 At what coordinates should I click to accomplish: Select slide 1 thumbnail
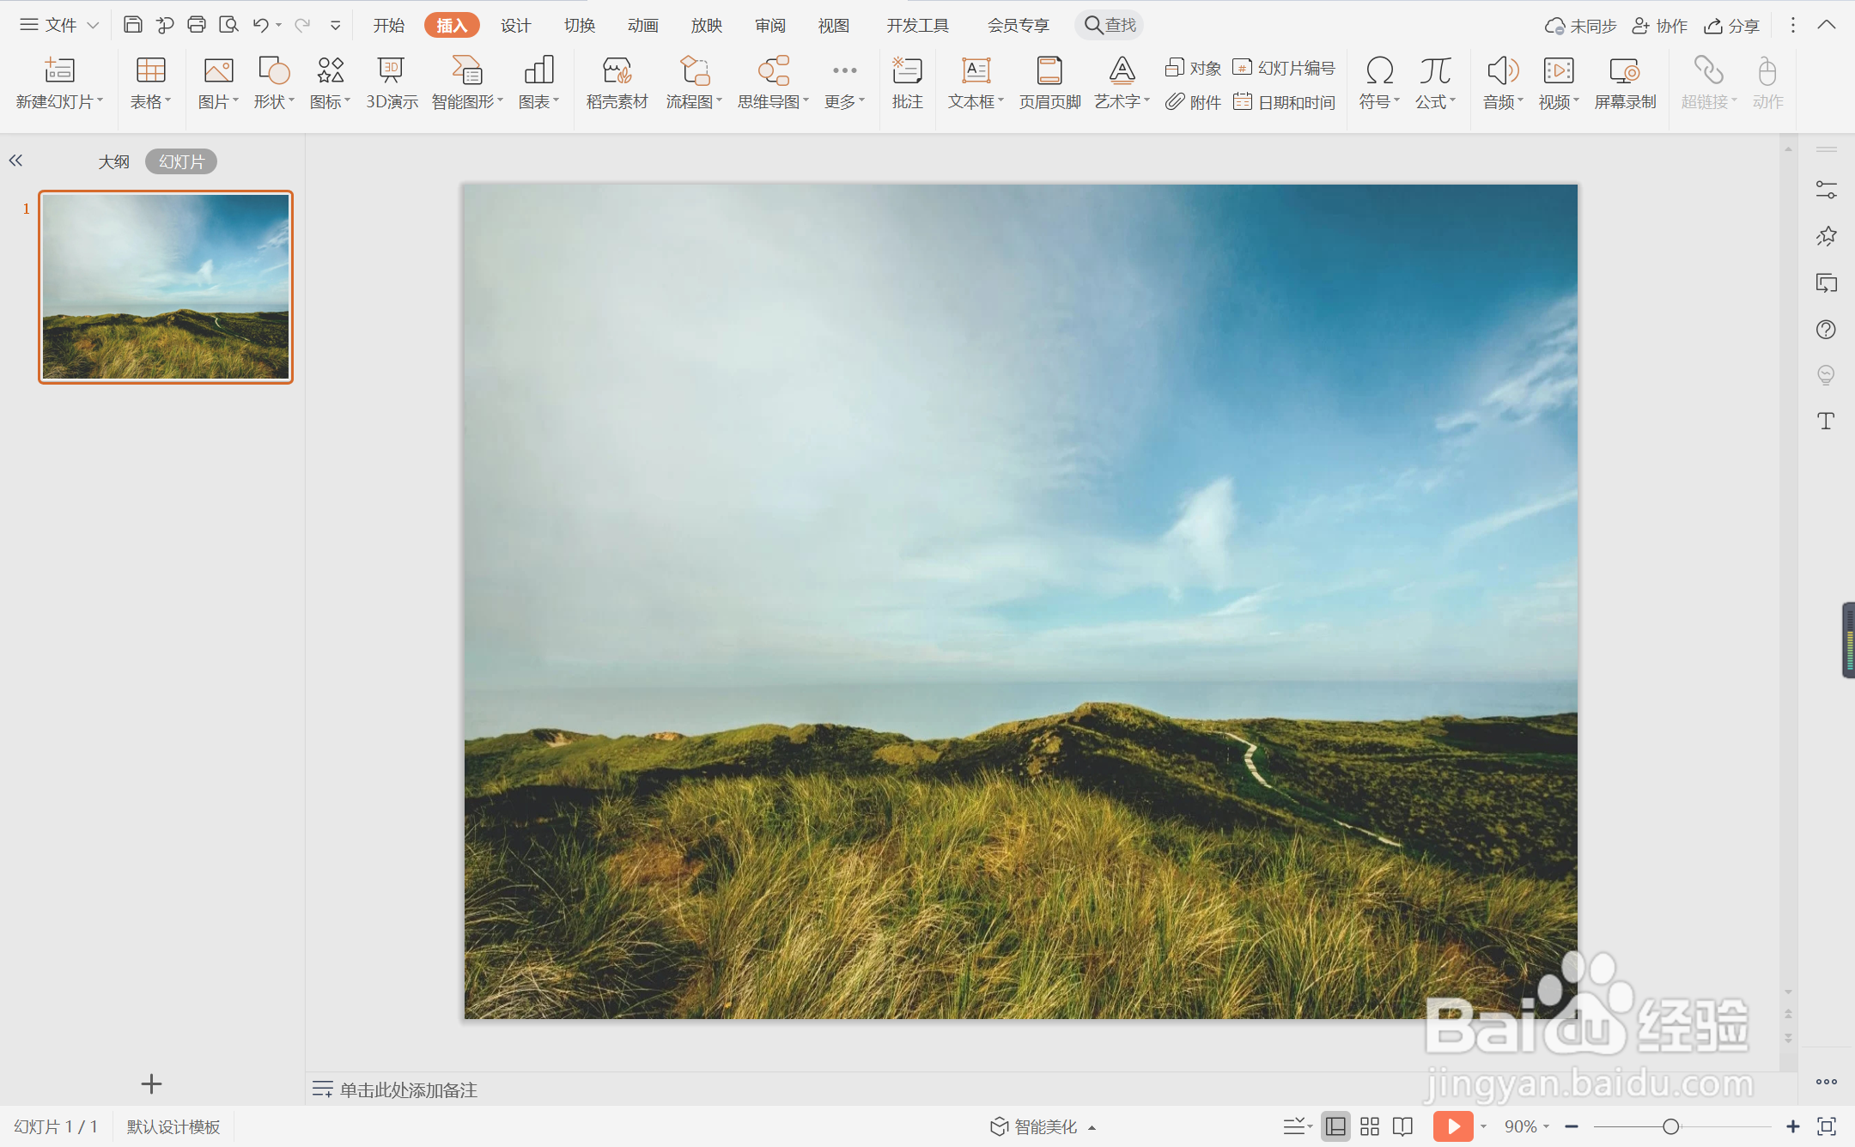coord(166,287)
